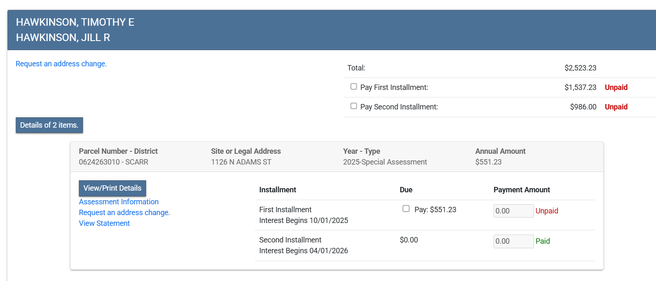Click the Total amount $2,523.23

[x=580, y=68]
